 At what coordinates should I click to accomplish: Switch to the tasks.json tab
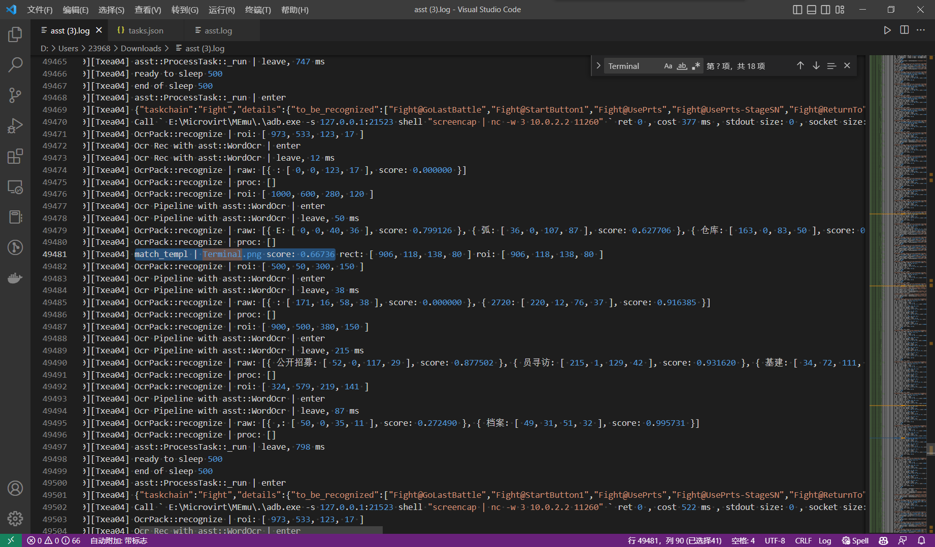pos(145,30)
